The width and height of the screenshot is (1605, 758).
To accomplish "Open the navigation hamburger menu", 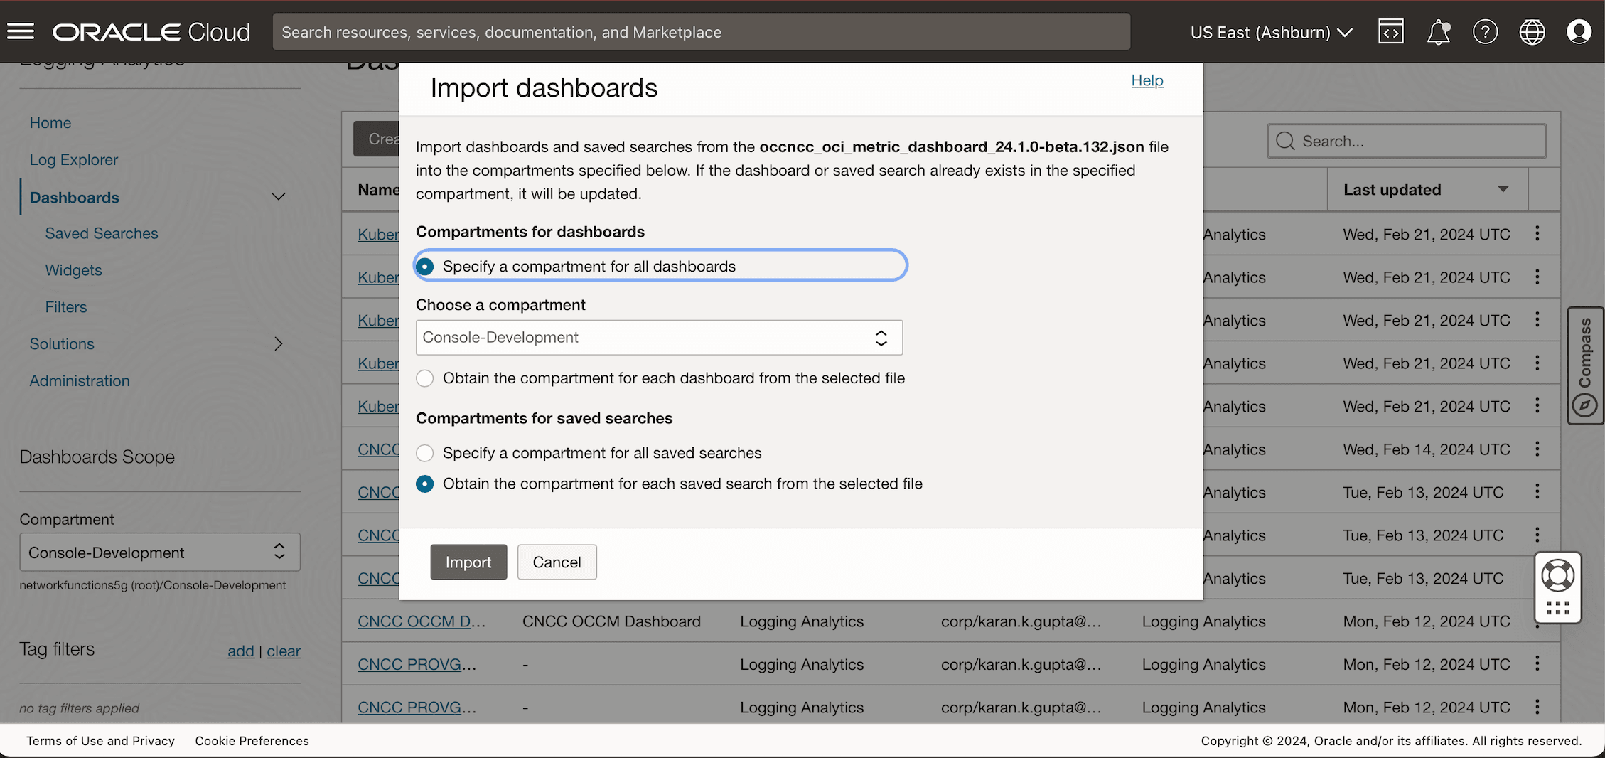I will point(21,31).
